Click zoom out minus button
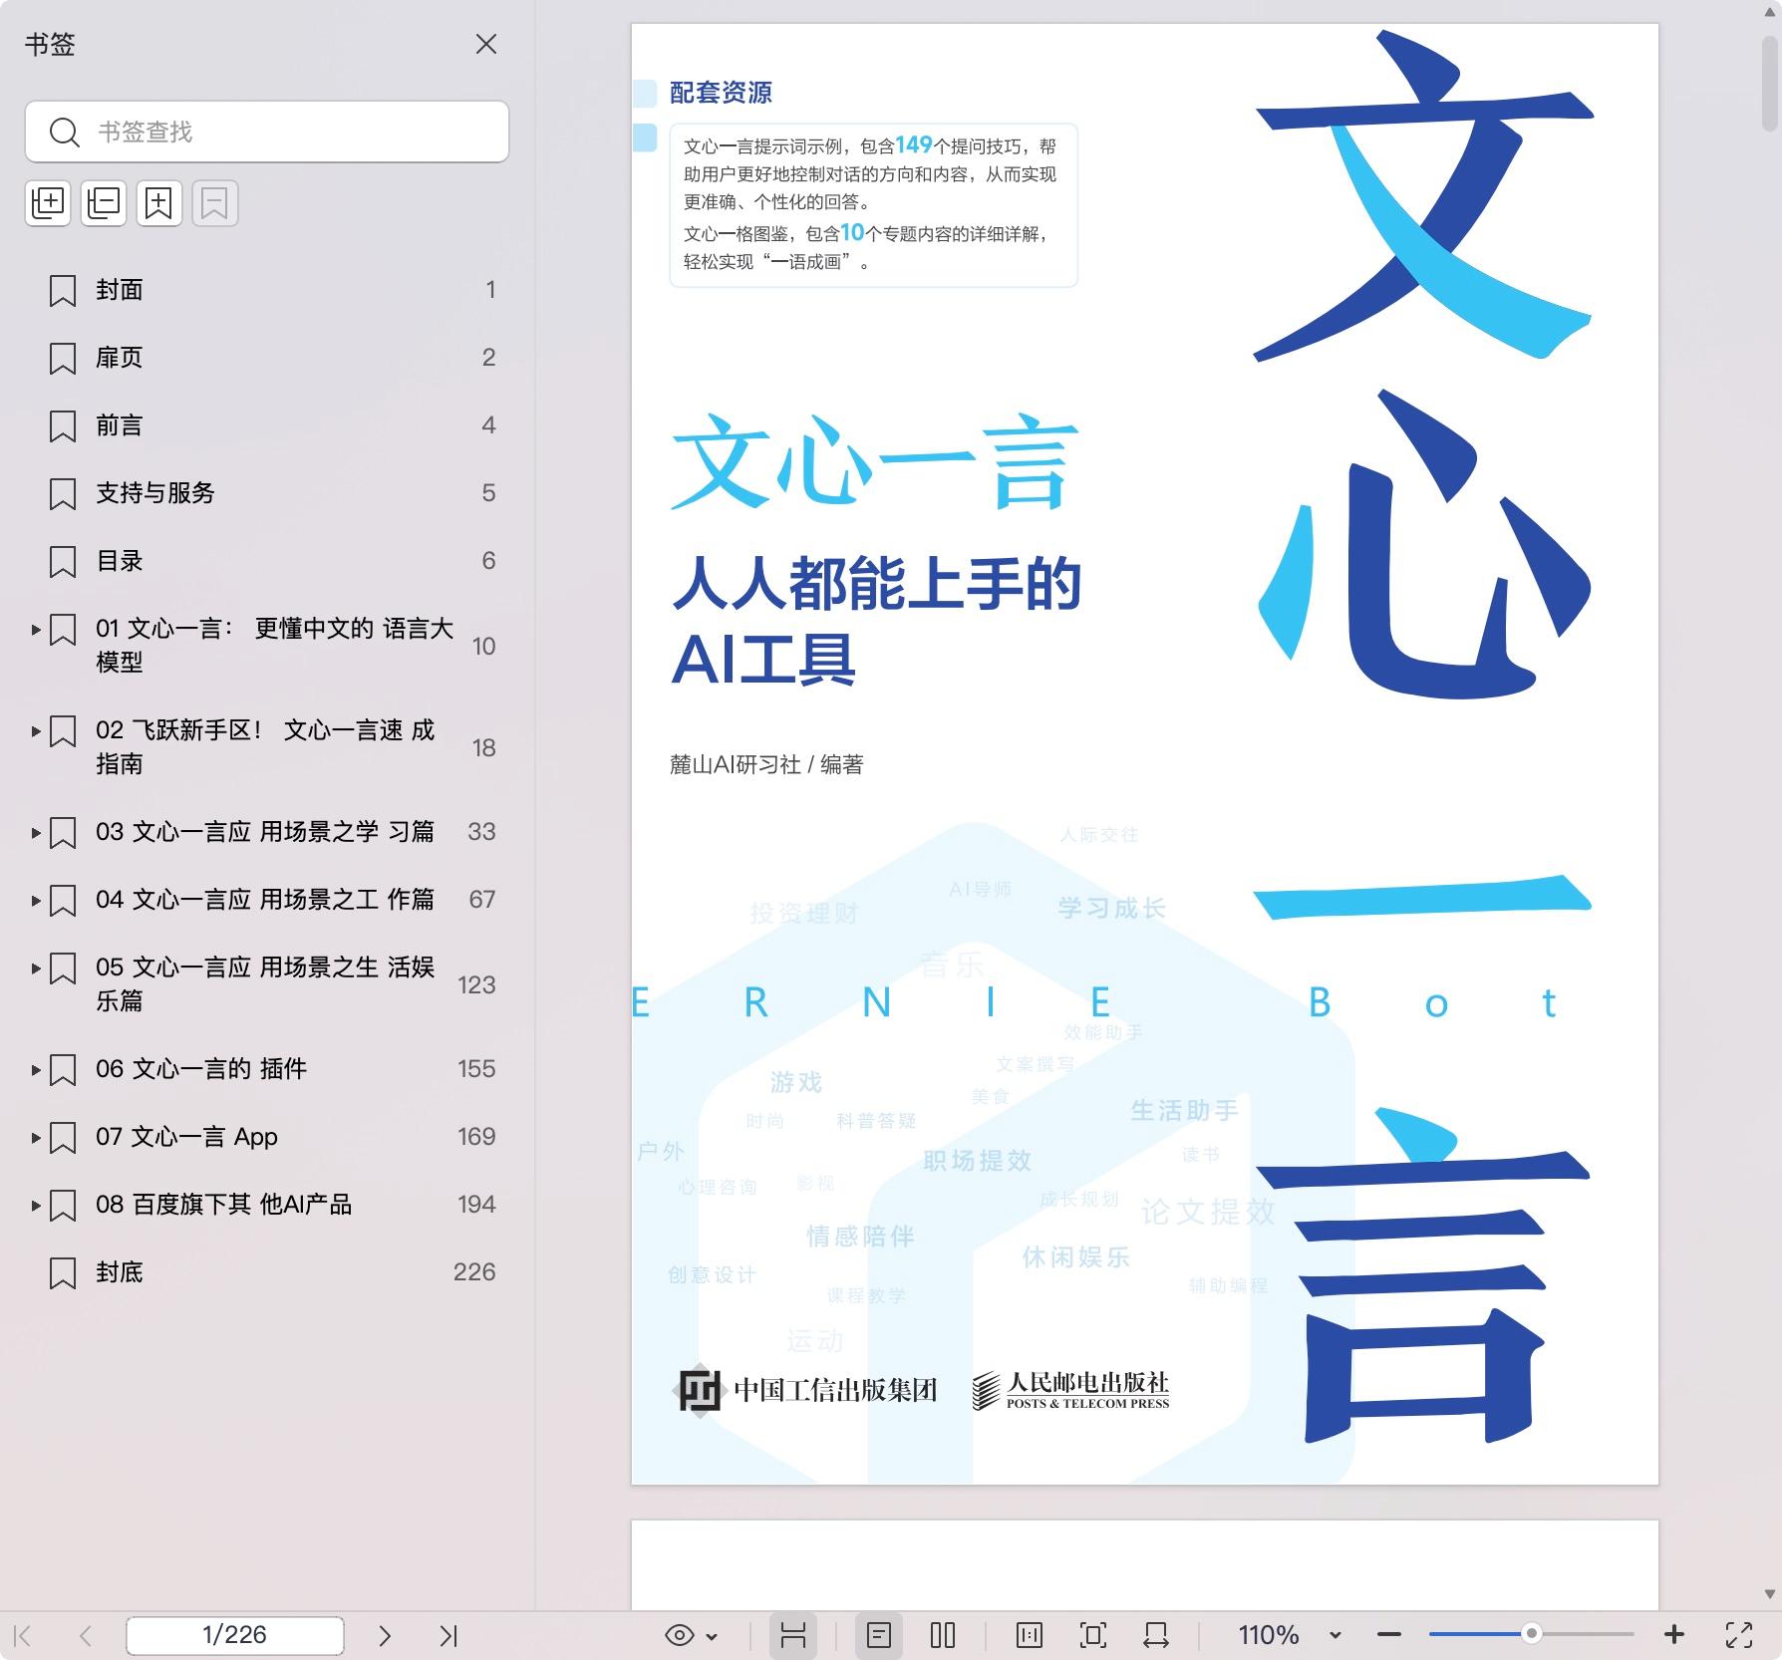The height and width of the screenshot is (1660, 1782). 1389,1635
